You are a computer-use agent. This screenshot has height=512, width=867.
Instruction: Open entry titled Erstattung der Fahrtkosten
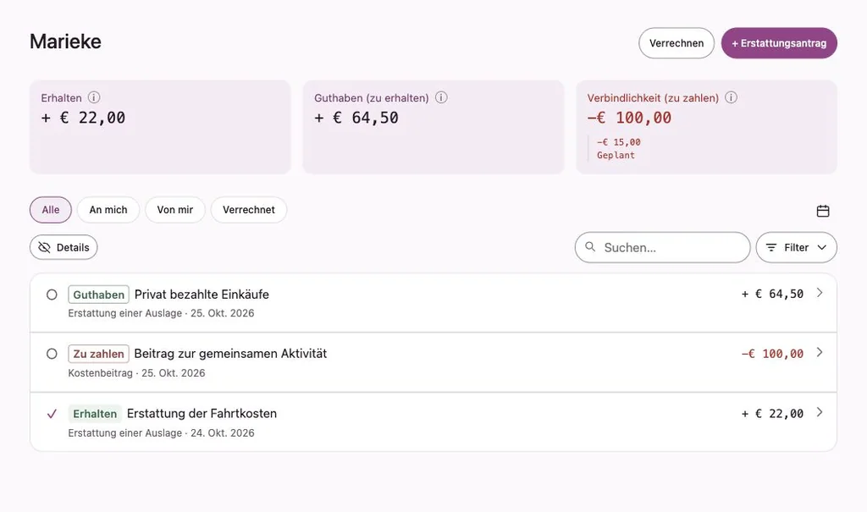pyautogui.click(x=202, y=413)
